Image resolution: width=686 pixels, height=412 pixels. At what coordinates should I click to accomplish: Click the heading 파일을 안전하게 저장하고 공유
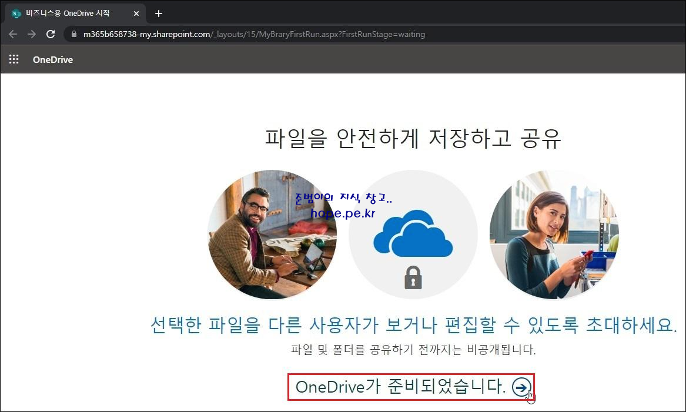pyautogui.click(x=413, y=138)
